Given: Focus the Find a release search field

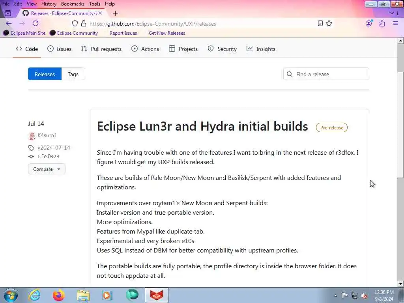Looking at the screenshot, I should tap(326, 74).
